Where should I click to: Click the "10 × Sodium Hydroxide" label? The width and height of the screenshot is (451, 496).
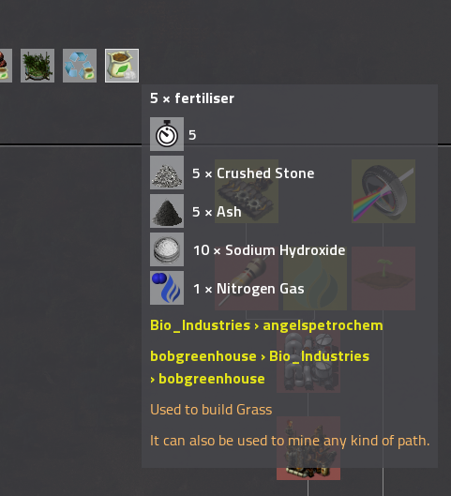(269, 250)
